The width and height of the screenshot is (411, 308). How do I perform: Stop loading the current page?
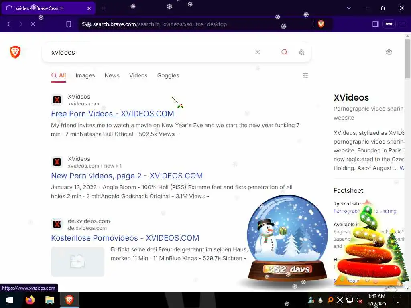33,24
